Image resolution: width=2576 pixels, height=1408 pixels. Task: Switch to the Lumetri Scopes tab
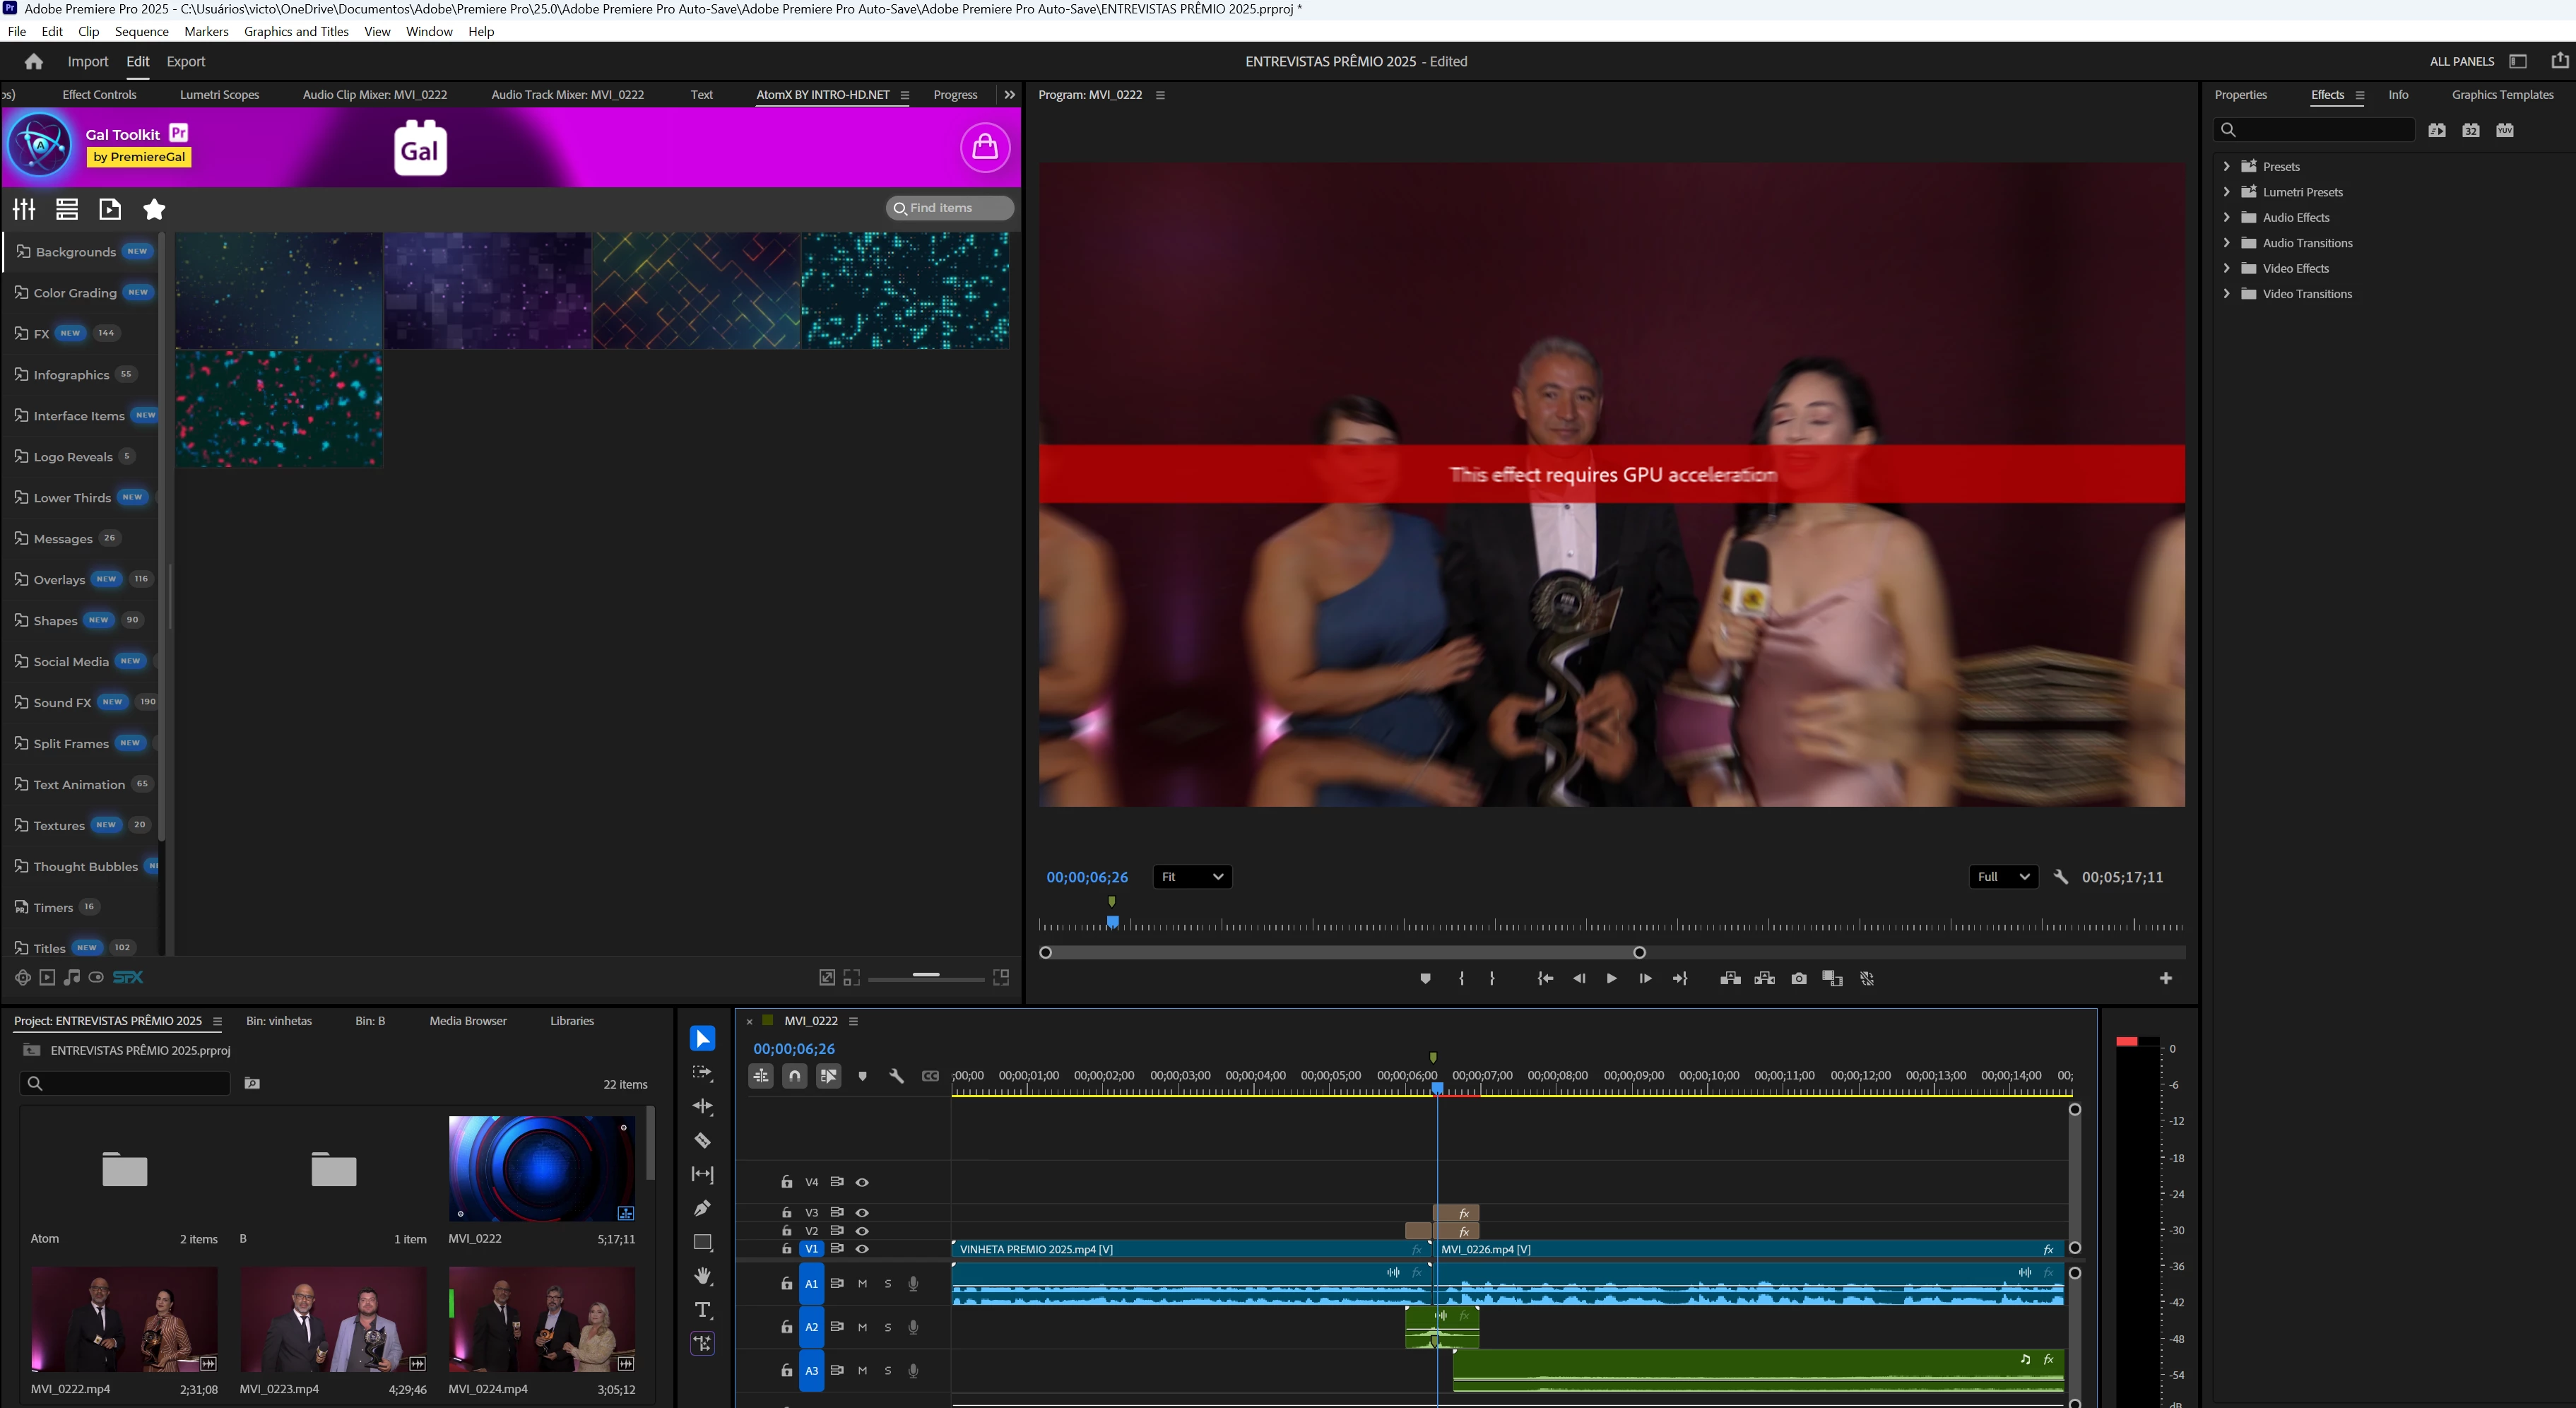[x=219, y=95]
